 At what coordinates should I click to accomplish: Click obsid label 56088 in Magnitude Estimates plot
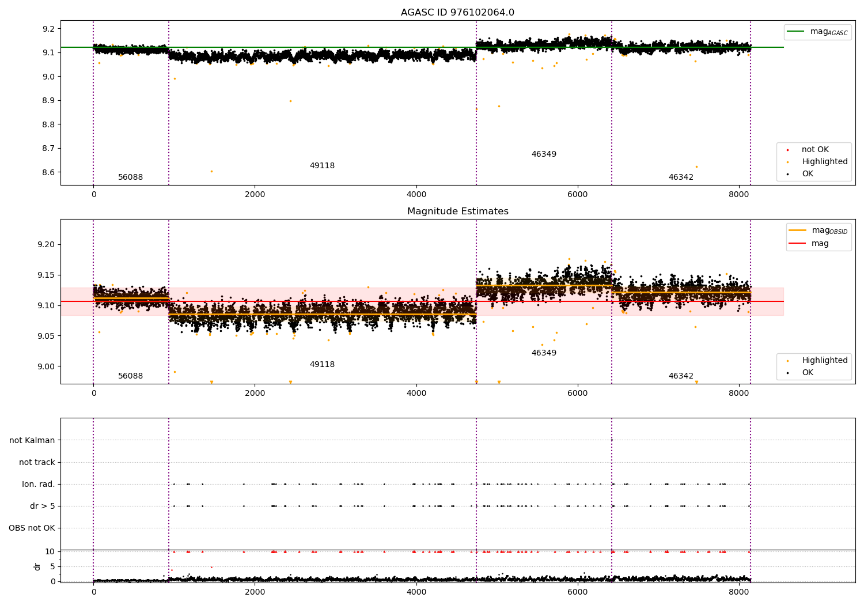[x=130, y=376]
